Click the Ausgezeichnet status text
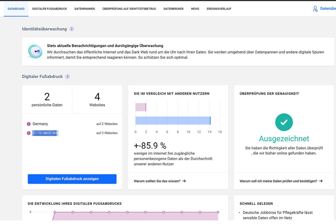 coord(284,139)
